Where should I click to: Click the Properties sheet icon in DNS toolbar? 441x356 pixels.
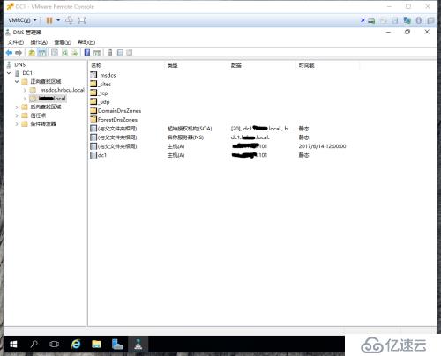[x=55, y=53]
